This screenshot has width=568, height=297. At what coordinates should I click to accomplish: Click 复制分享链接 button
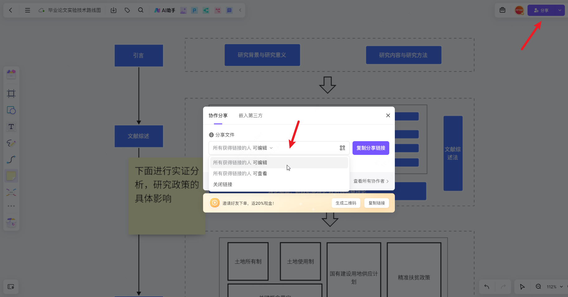(x=371, y=148)
